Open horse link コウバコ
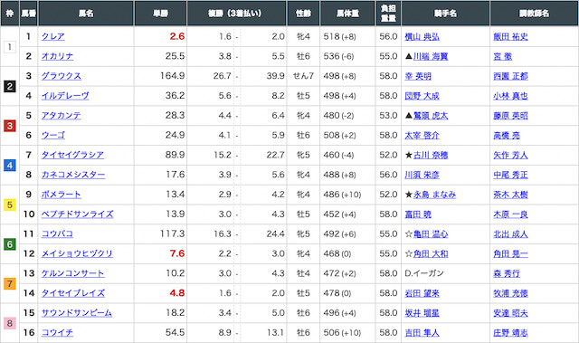Viewport: 579px width, 343px height. [57, 234]
